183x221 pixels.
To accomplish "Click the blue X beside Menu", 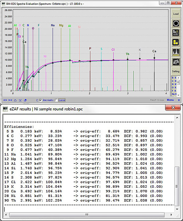I will pyautogui.click(x=179, y=100).
